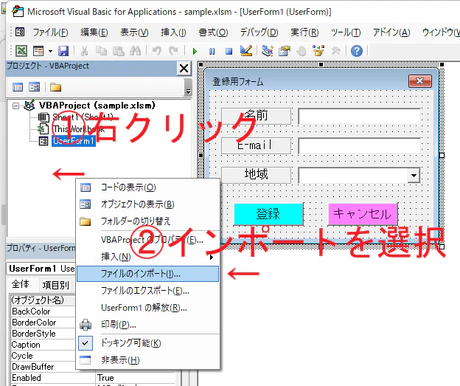Toggle Folders icon in Project pane
Screen dimensions: 460x386
point(55,87)
